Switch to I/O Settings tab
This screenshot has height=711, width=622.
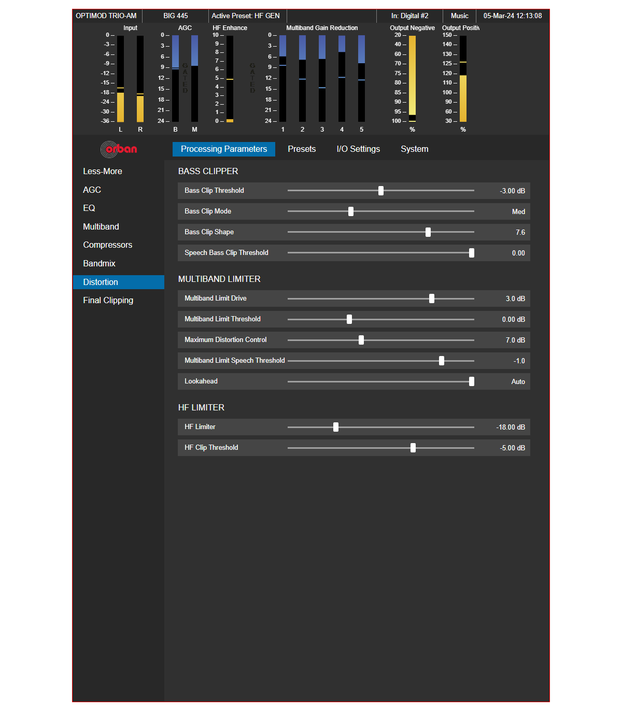[x=358, y=149]
